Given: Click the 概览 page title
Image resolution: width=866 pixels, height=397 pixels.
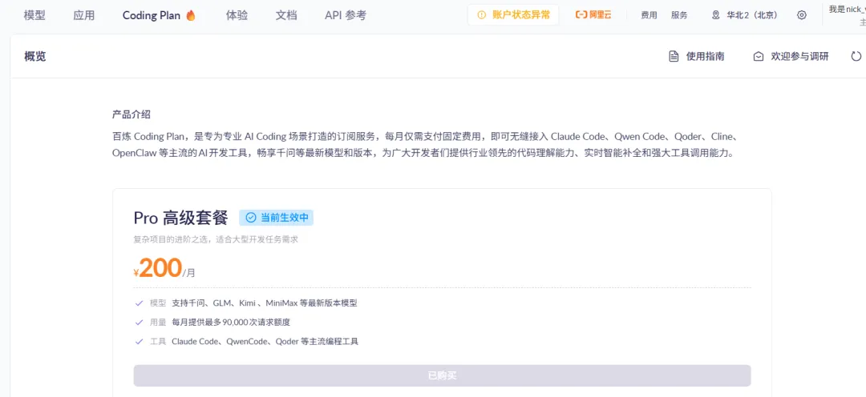Looking at the screenshot, I should tap(34, 56).
